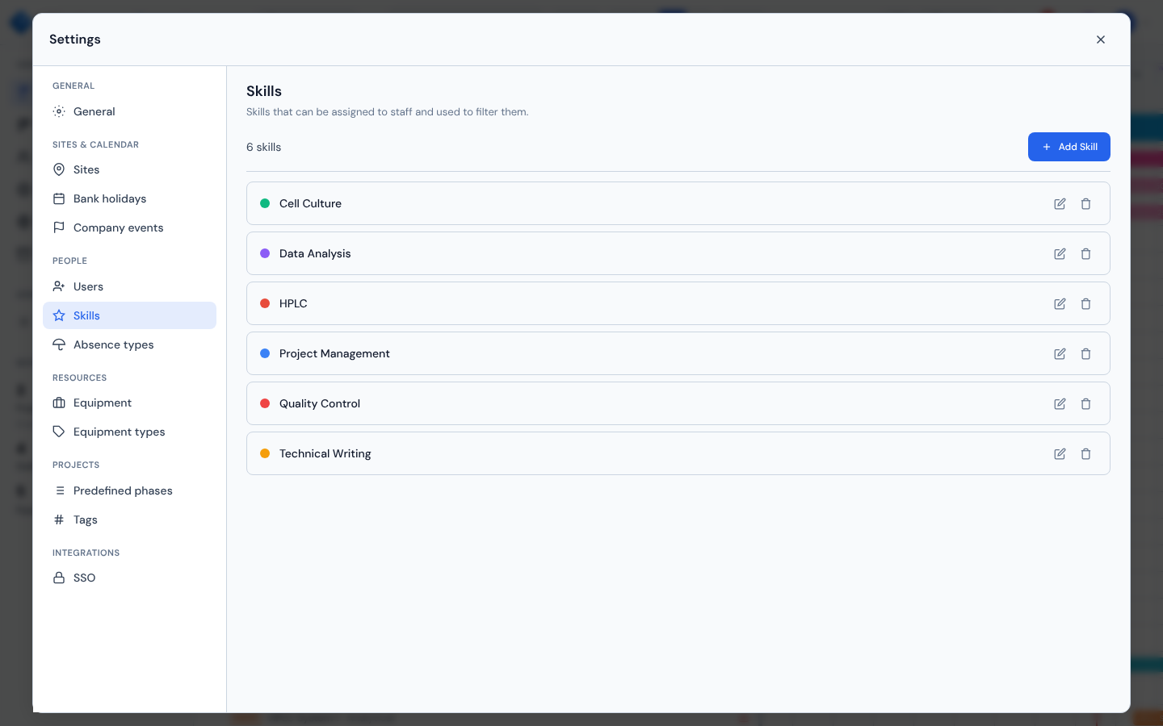Edit the Technical Writing skill
1163x726 pixels.
click(1060, 453)
